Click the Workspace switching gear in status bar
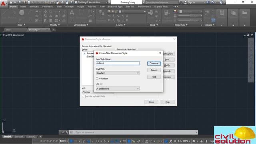This screenshot has height=144, width=256. tap(194, 141)
